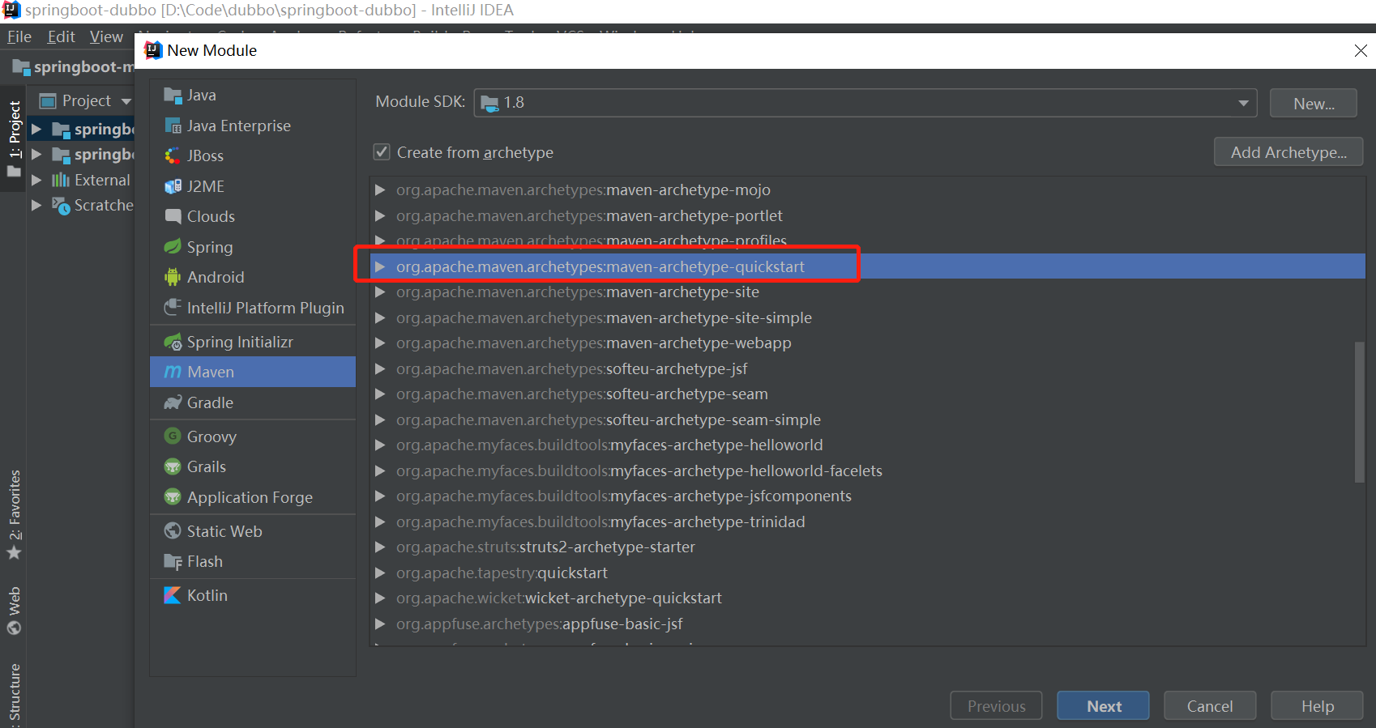Select the Android robot icon

tap(173, 277)
